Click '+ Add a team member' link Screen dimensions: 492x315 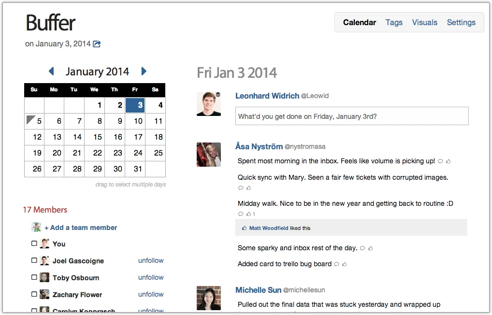click(81, 228)
